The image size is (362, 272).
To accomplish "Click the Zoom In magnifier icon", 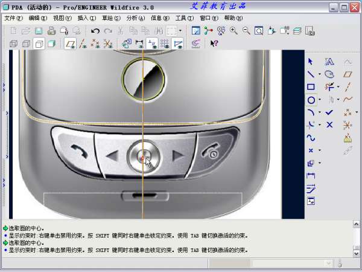I will click(233, 31).
